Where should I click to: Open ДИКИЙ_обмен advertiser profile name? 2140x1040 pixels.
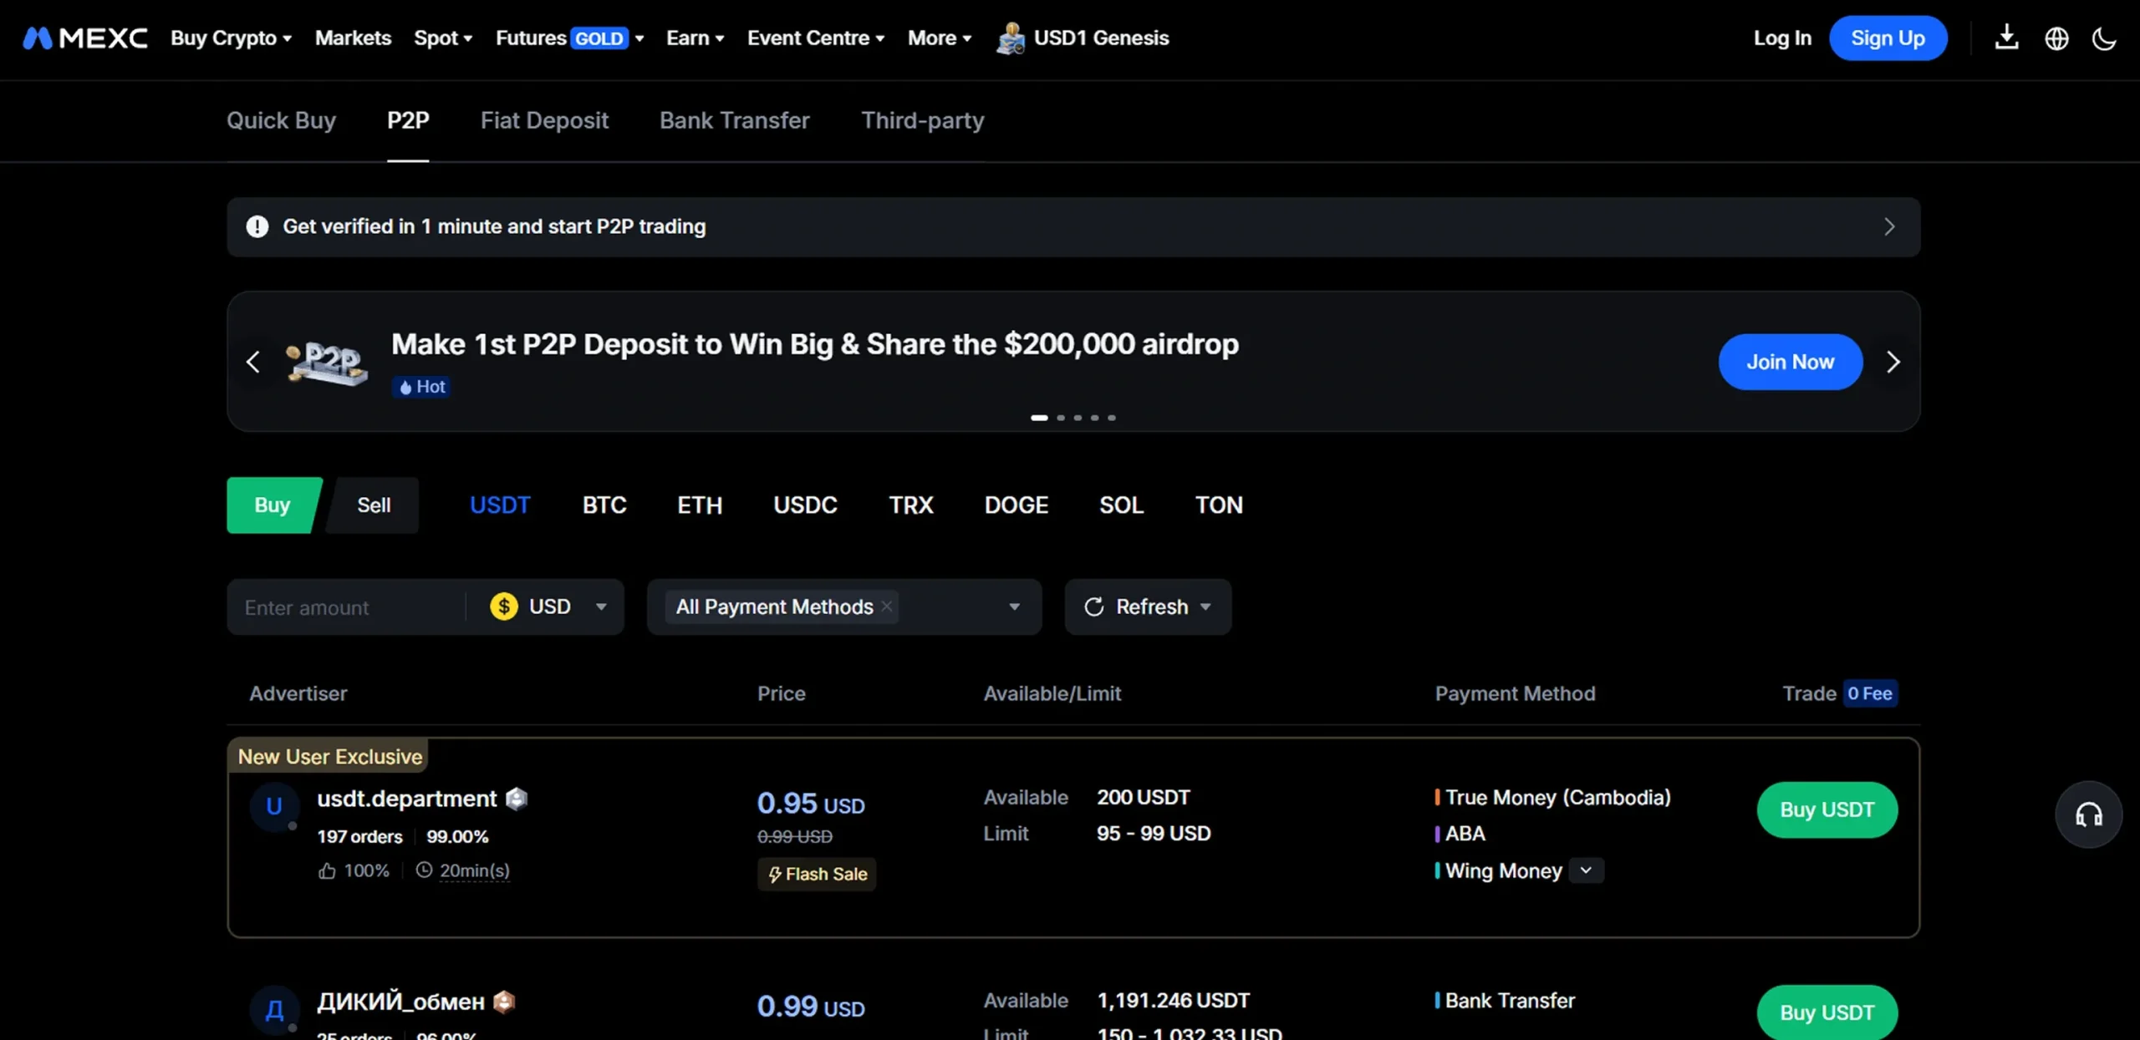coord(400,1002)
